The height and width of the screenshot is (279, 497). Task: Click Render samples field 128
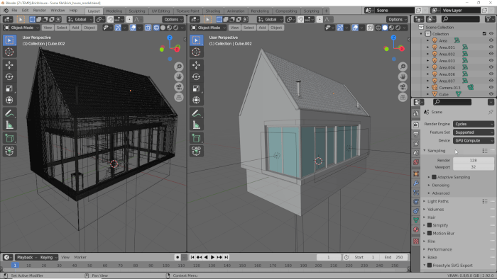tap(474, 160)
